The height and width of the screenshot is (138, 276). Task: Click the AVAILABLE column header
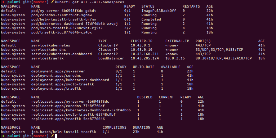(171, 67)
